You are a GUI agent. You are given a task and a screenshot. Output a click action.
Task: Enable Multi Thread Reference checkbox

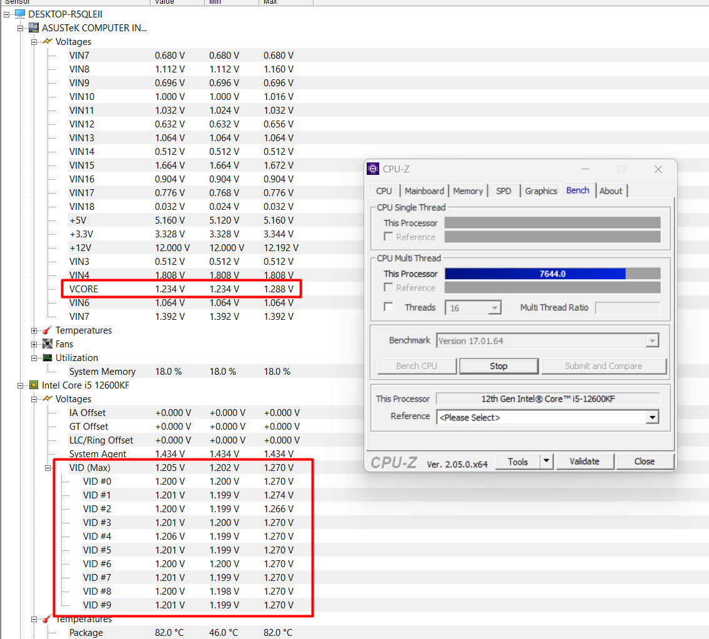pyautogui.click(x=388, y=287)
